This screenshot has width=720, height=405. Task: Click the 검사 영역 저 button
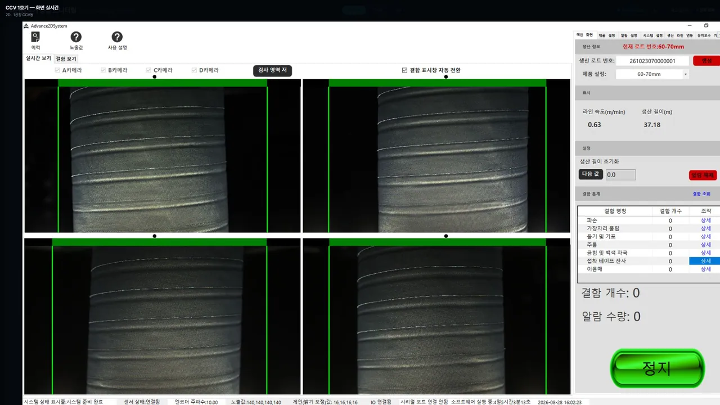(x=272, y=70)
